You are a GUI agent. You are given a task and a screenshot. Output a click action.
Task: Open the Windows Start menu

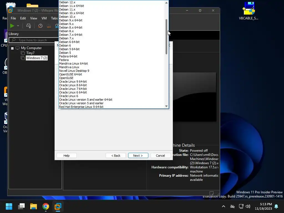(9, 206)
